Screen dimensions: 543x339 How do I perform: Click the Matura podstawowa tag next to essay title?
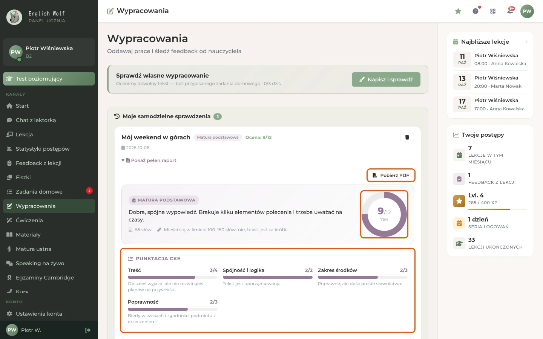pyautogui.click(x=218, y=137)
